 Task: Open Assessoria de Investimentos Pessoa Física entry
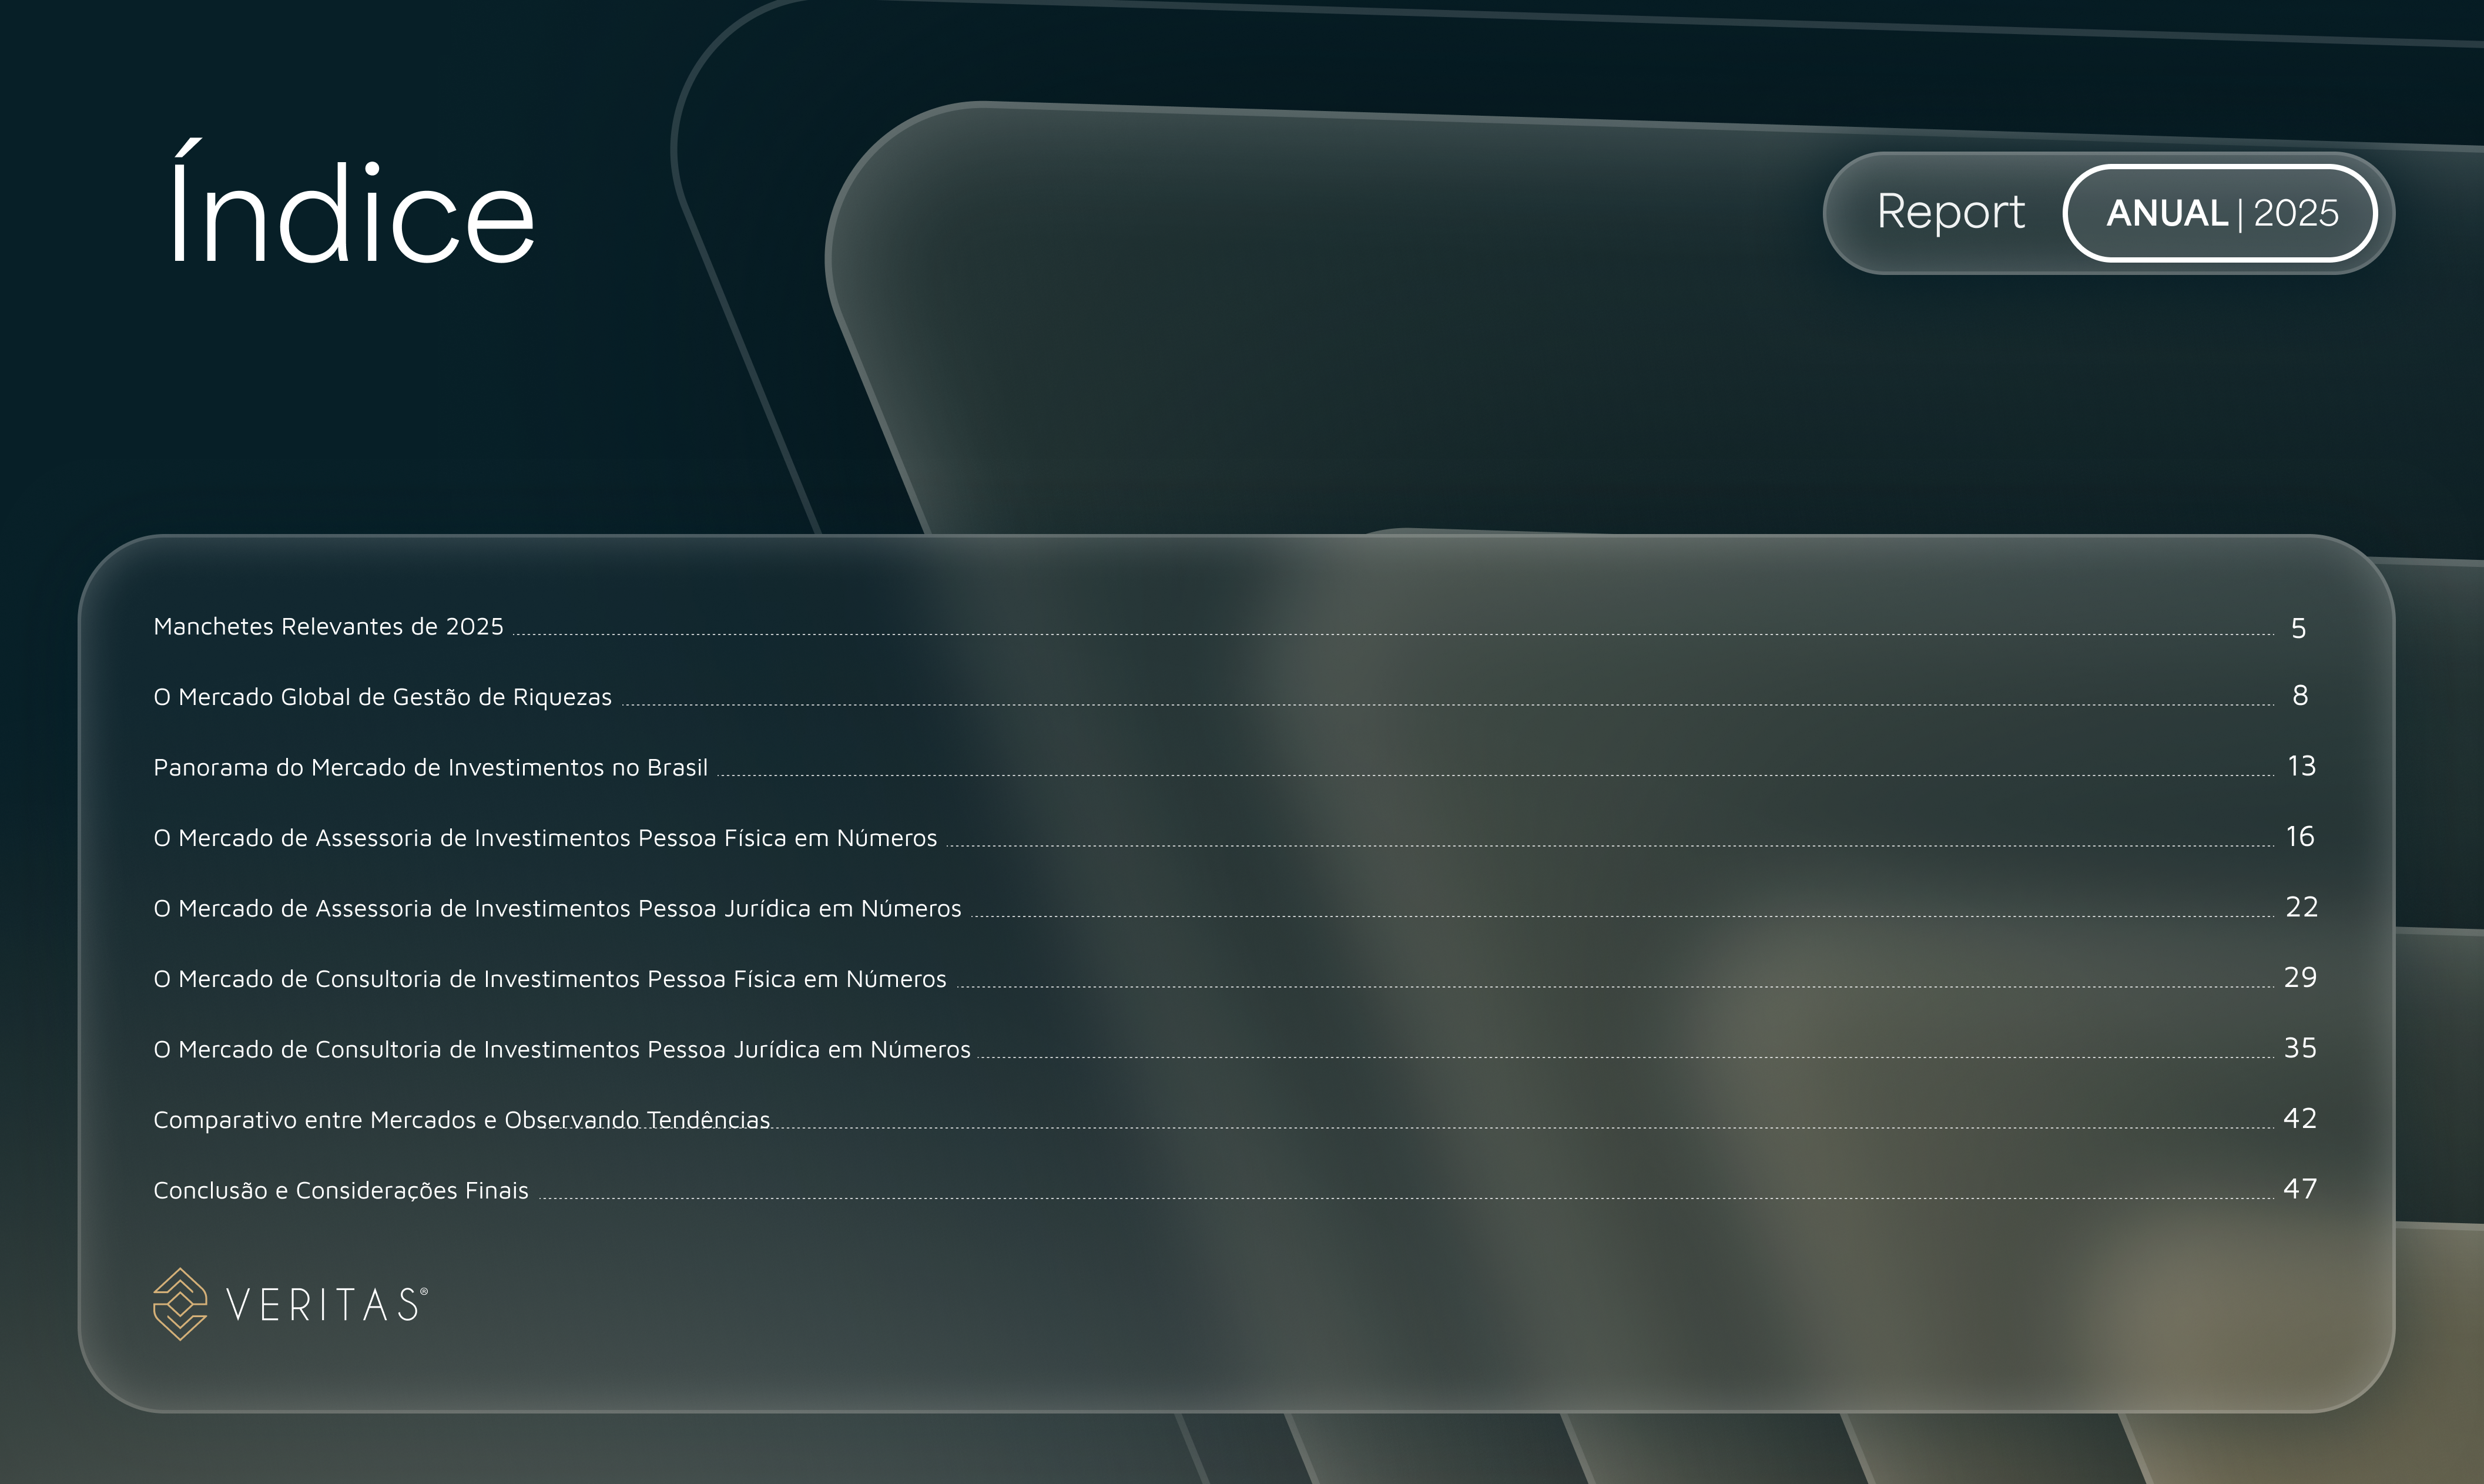(x=545, y=838)
